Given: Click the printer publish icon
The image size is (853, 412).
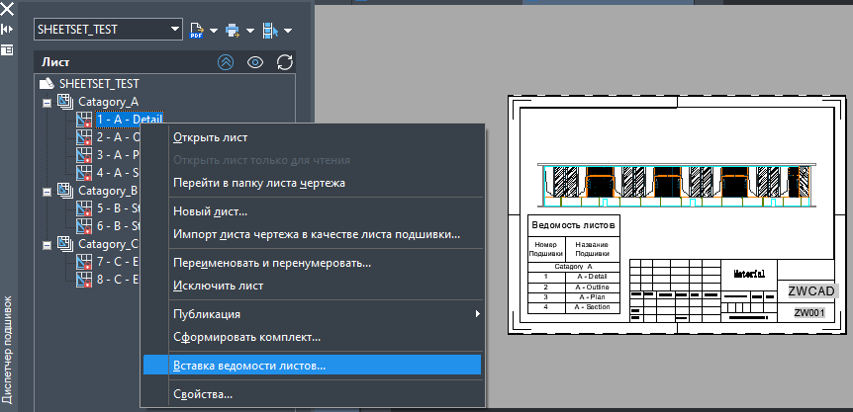Looking at the screenshot, I should coord(234,30).
